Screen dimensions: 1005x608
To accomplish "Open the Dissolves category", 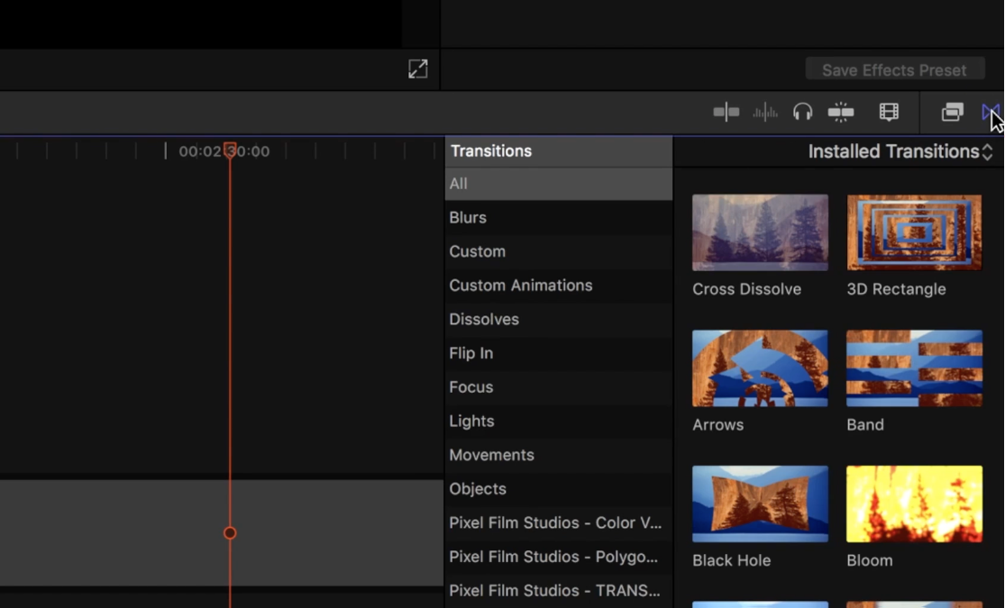I will click(x=559, y=319).
